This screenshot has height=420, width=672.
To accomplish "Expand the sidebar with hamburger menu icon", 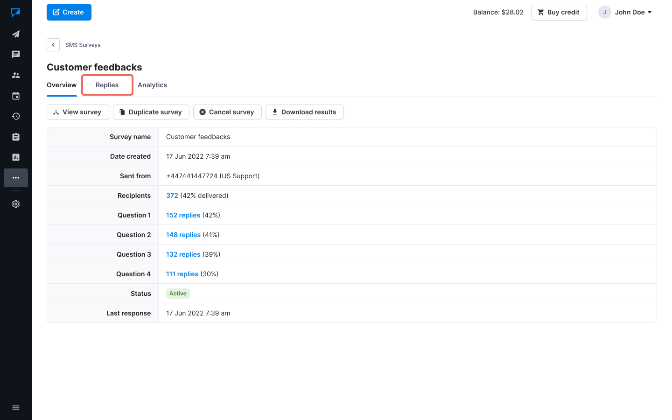I will 16,408.
